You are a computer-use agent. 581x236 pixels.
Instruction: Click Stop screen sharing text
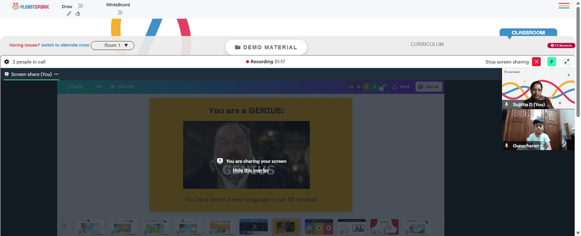tap(507, 62)
